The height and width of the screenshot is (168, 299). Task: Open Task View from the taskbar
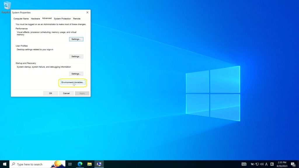(x=70, y=164)
